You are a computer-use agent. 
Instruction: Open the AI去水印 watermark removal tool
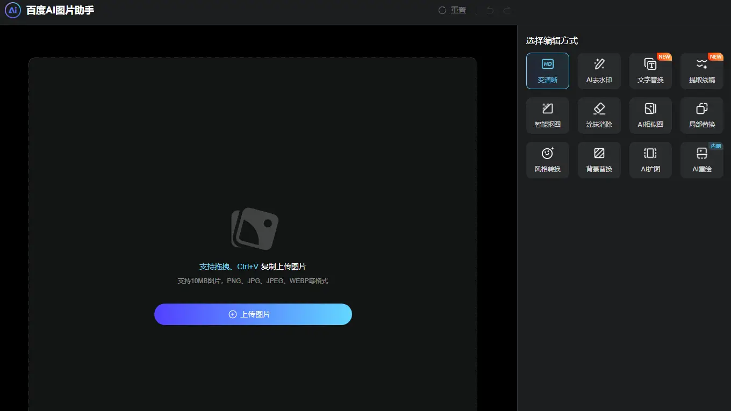point(599,70)
